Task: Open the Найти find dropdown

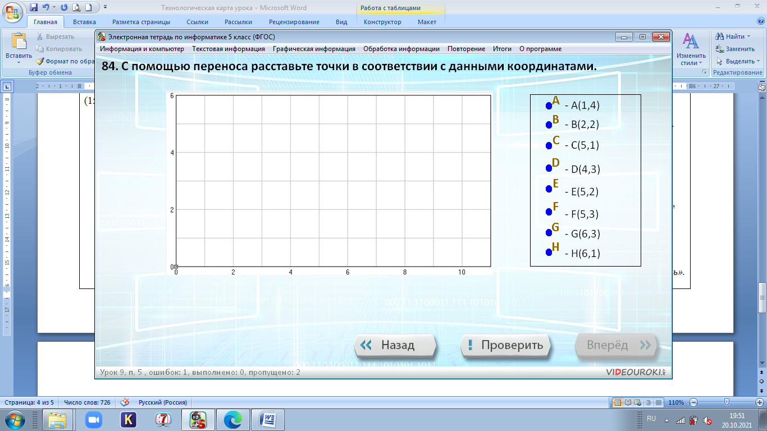Action: pyautogui.click(x=734, y=36)
